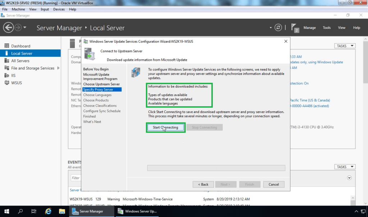
Task: Open the VirtualBox Input menu
Action: [45, 9]
